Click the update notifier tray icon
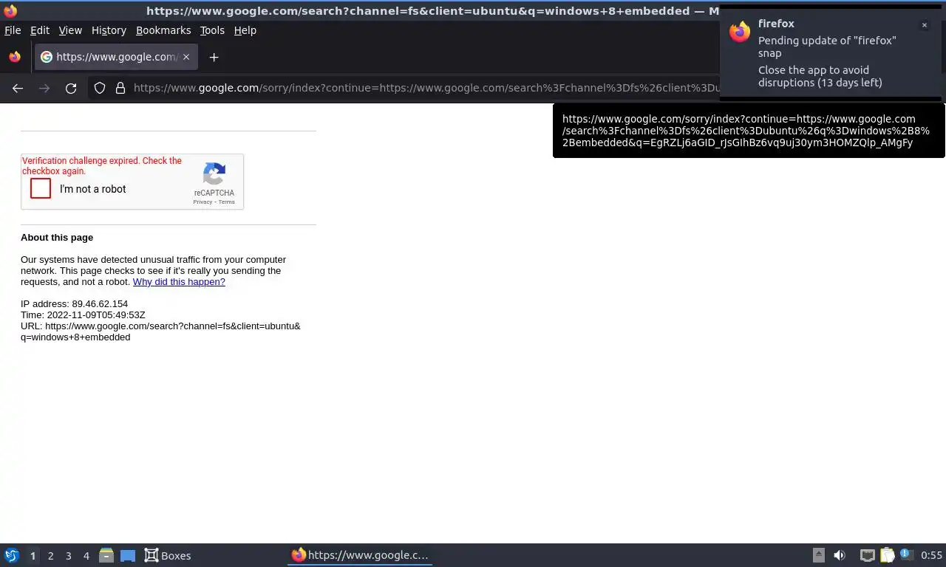Screen dimensions: 946x567 tap(906, 554)
